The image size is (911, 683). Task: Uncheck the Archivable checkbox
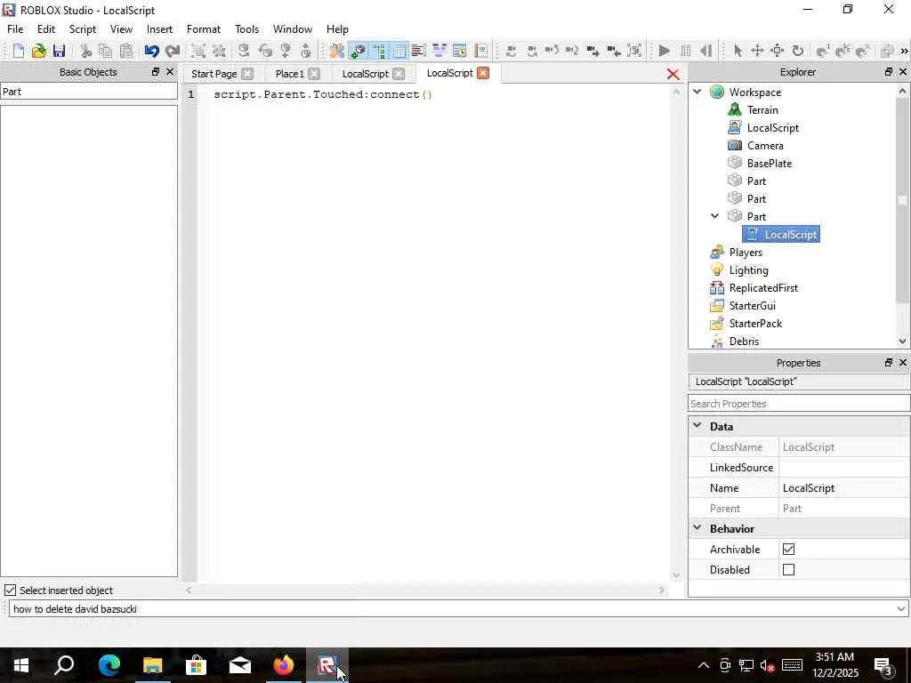(788, 550)
